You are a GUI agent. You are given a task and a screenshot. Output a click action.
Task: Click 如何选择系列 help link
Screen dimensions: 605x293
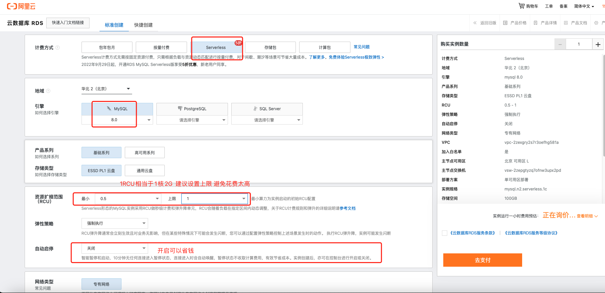pos(47,157)
